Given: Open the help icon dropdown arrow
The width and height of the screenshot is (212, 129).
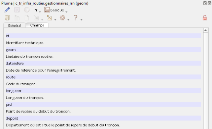Looking at the screenshot, I should 81,20.
